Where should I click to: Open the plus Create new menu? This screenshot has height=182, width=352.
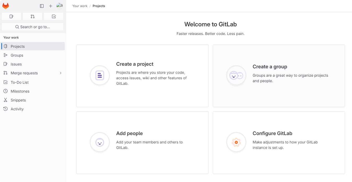[51, 6]
